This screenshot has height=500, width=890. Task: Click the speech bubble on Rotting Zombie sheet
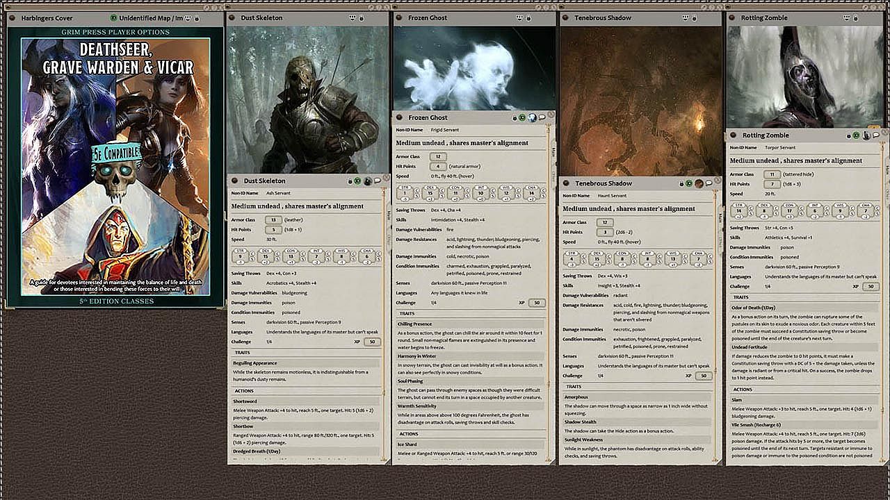coord(875,135)
